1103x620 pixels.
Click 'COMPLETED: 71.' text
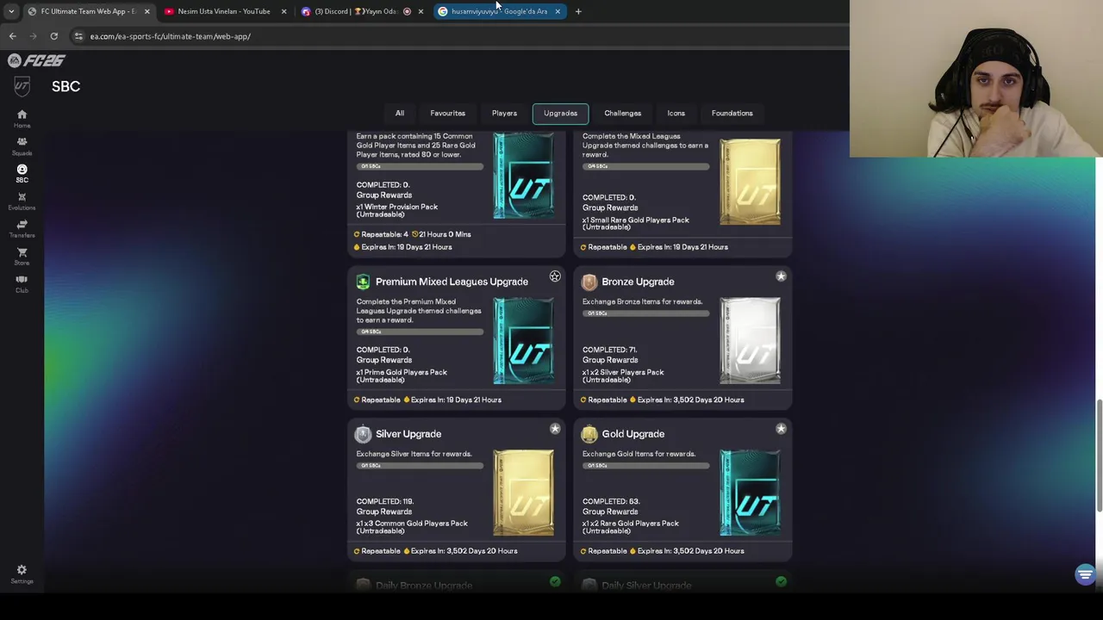[610, 350]
